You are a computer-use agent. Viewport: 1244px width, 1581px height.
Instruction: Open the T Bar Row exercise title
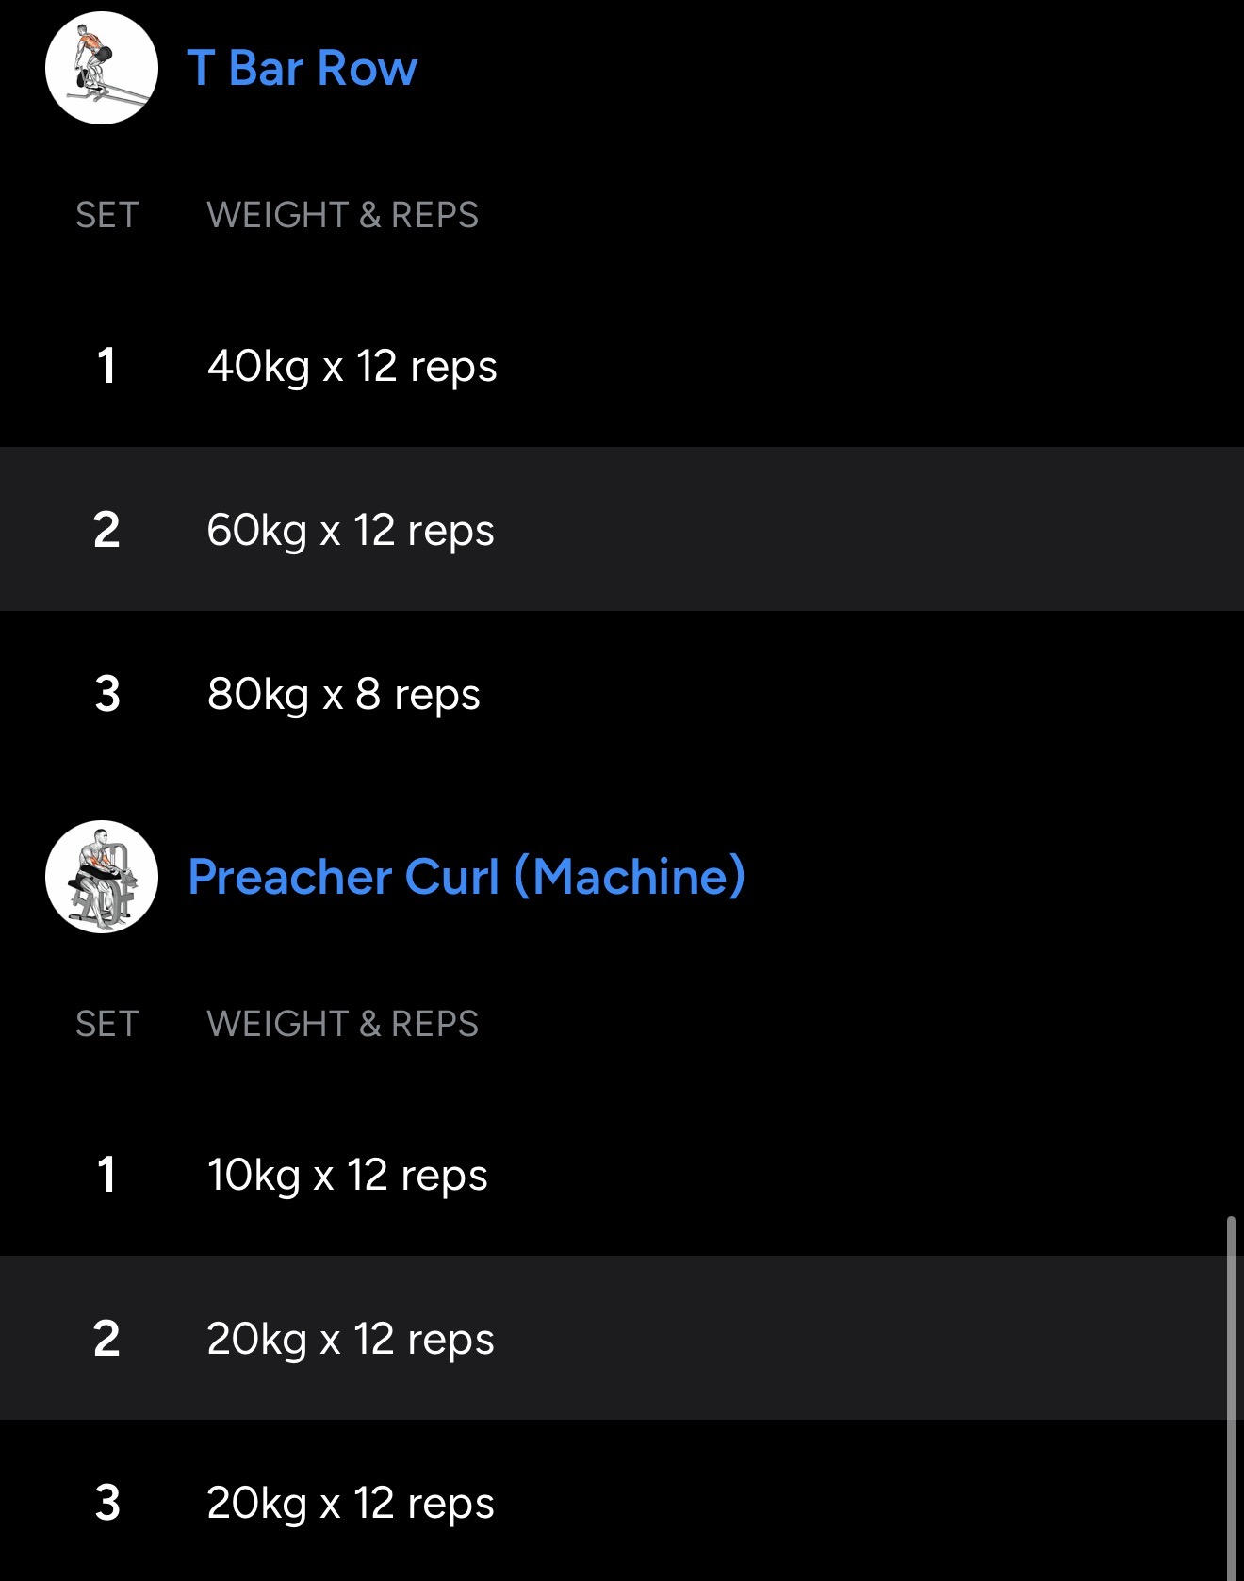302,68
